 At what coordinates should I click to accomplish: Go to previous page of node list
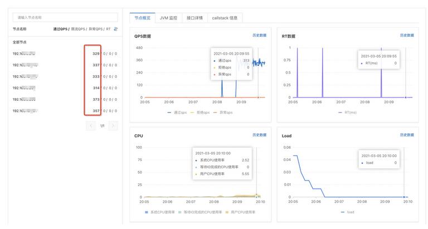pos(91,126)
